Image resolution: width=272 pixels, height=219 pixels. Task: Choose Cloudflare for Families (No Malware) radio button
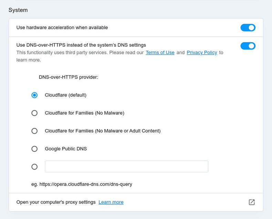(x=34, y=113)
